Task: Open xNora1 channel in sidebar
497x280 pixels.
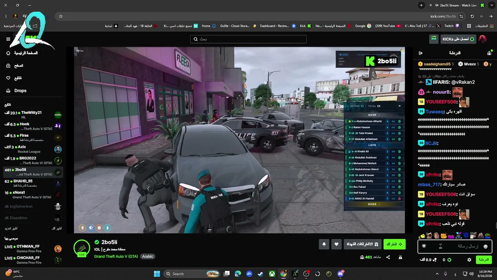Action: point(33,195)
